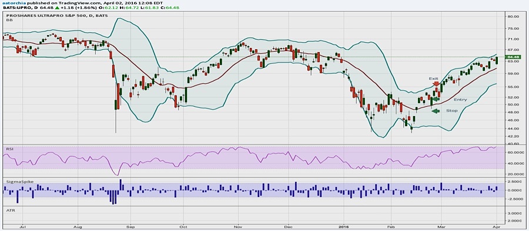Click the Sep label on time axis
Image resolution: width=529 pixels, height=231 pixels.
[131, 227]
